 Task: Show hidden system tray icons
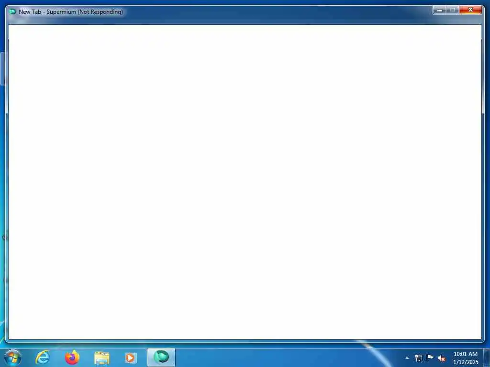407,358
